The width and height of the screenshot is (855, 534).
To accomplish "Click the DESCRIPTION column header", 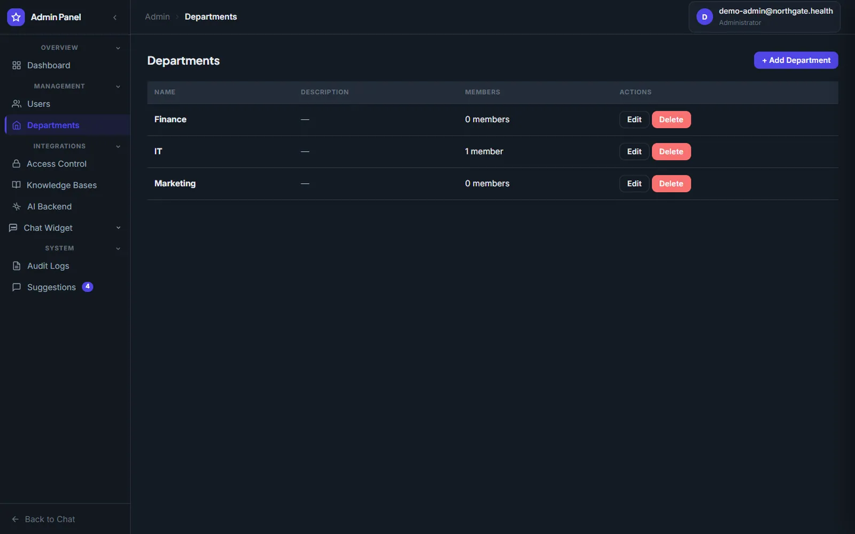I will pos(324,92).
